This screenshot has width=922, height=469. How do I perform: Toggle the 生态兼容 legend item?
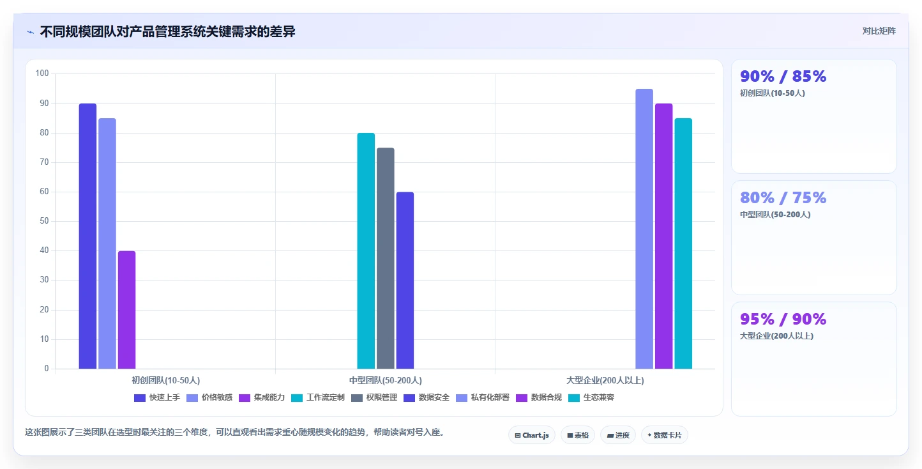coord(591,397)
